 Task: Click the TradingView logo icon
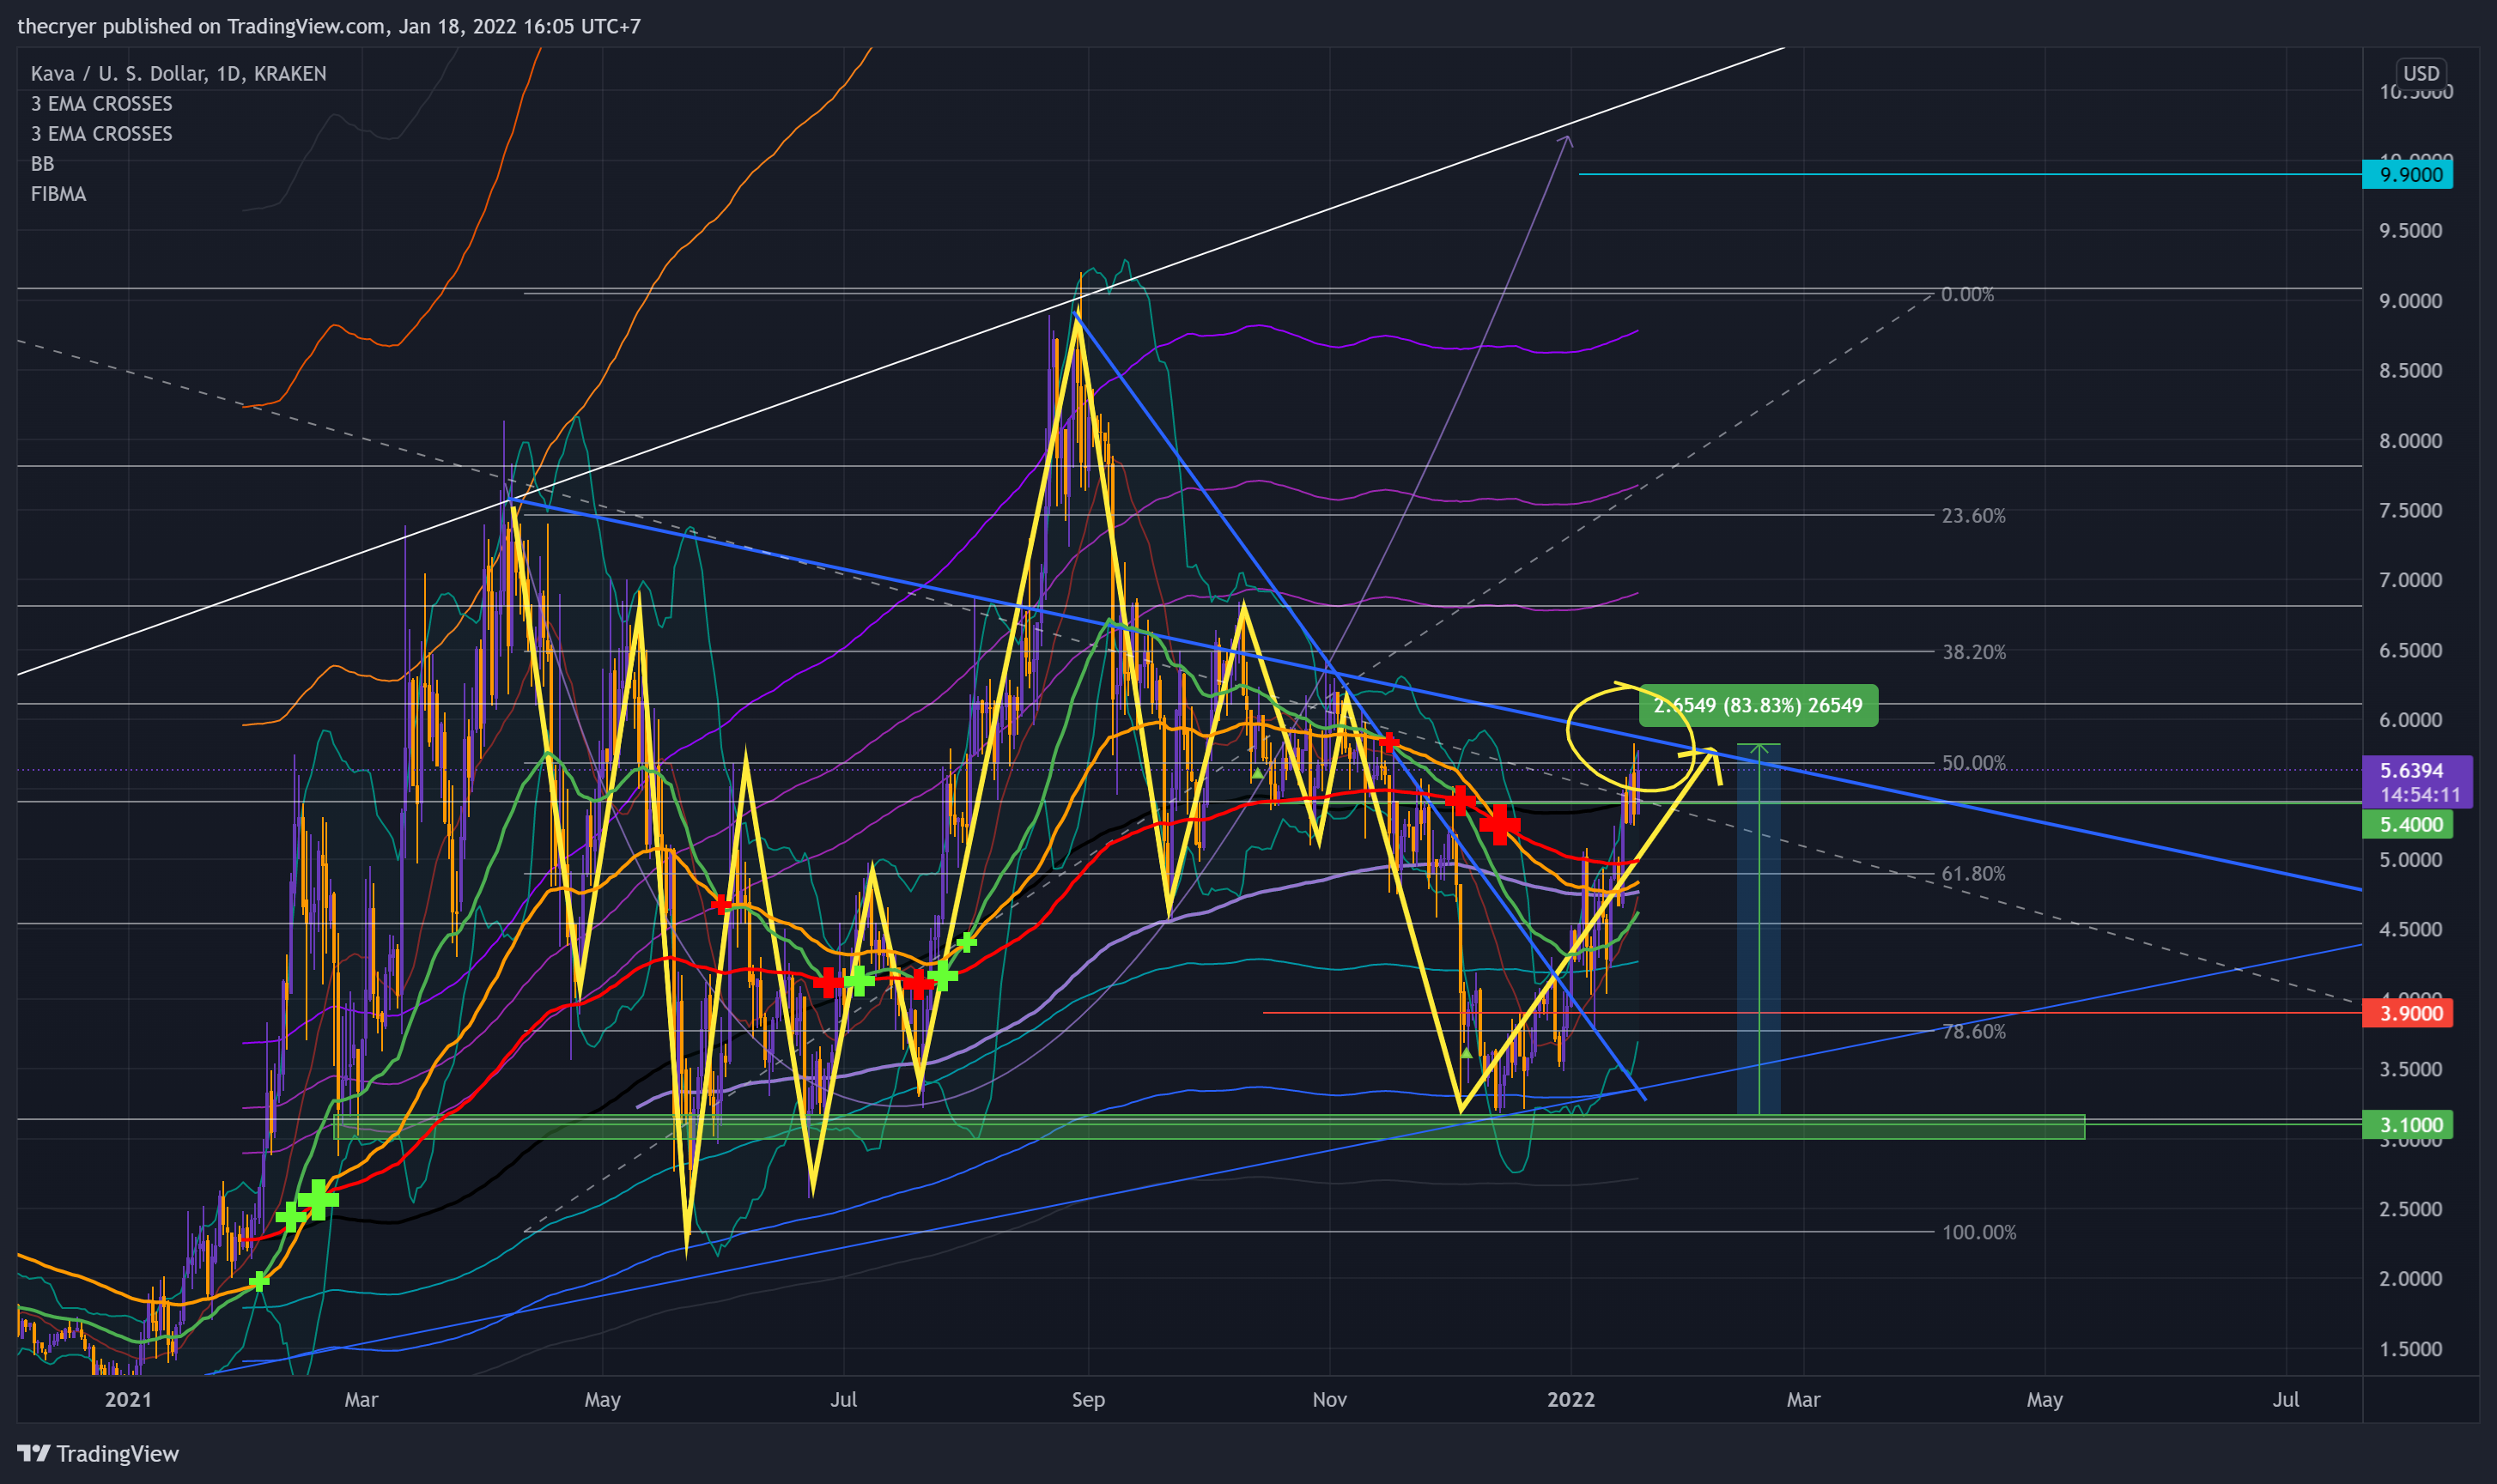(x=33, y=1453)
